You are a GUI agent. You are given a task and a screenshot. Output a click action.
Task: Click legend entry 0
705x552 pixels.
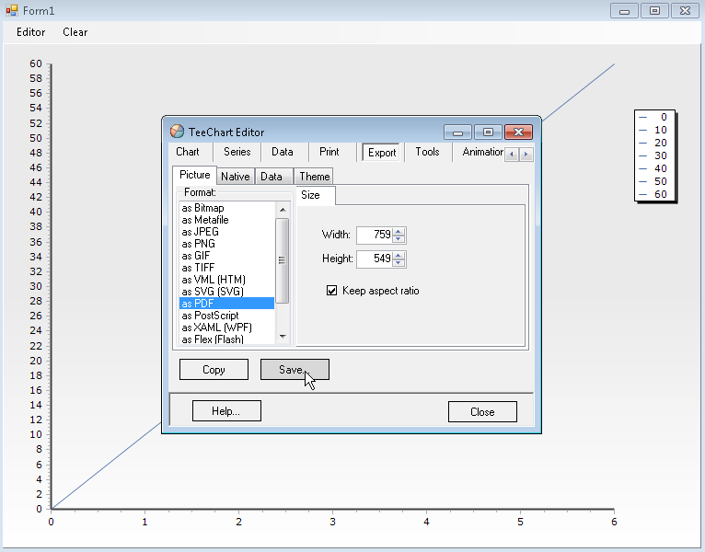tap(654, 118)
